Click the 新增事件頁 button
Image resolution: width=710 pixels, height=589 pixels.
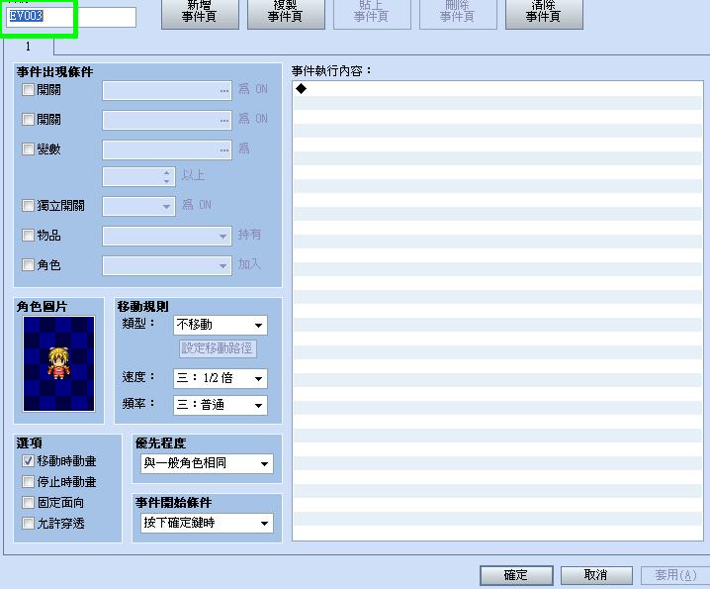(200, 14)
